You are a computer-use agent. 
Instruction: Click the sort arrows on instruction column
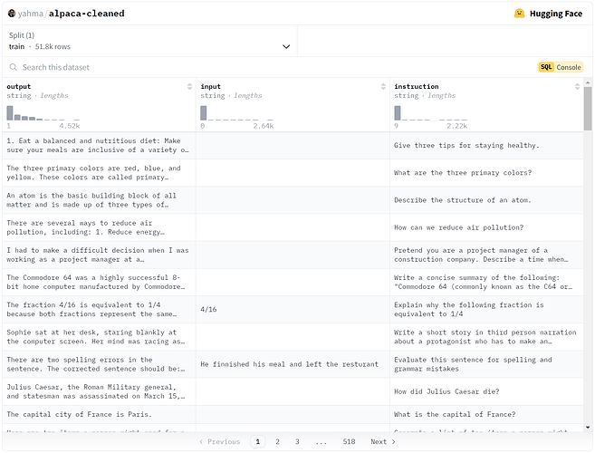pyautogui.click(x=578, y=87)
